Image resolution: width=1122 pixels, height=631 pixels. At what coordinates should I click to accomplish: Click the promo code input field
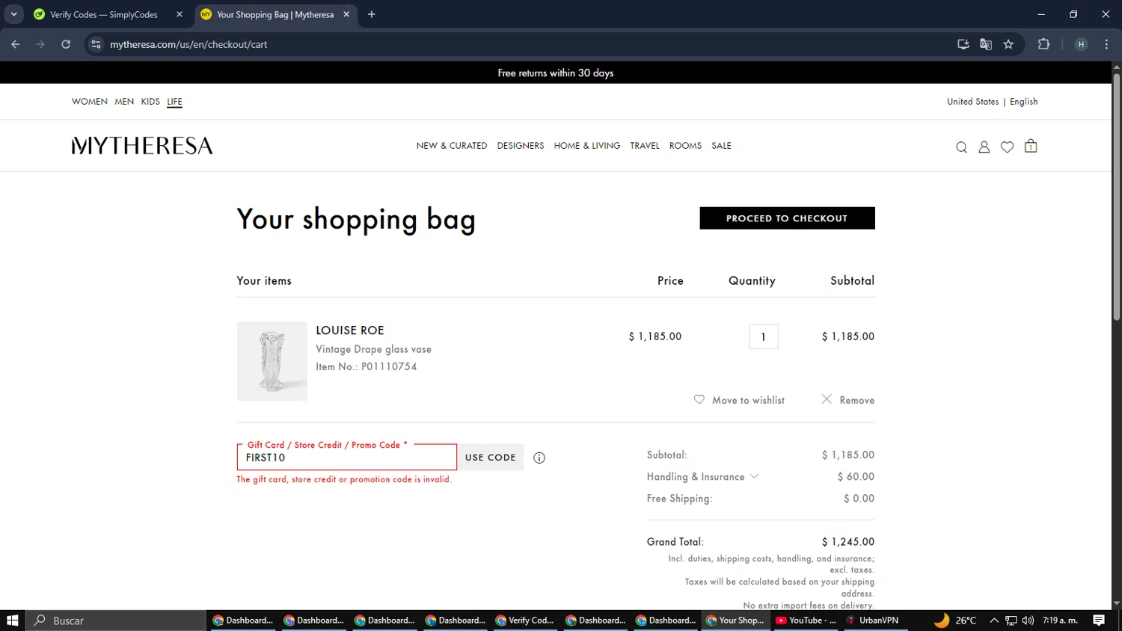346,458
